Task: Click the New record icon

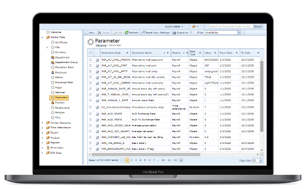Action: point(86,33)
